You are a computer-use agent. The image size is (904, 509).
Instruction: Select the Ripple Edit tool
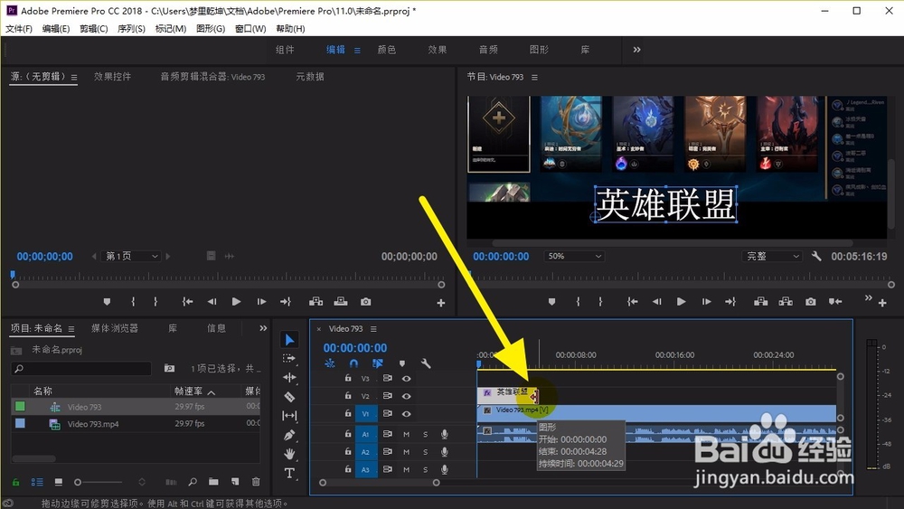[x=289, y=378]
